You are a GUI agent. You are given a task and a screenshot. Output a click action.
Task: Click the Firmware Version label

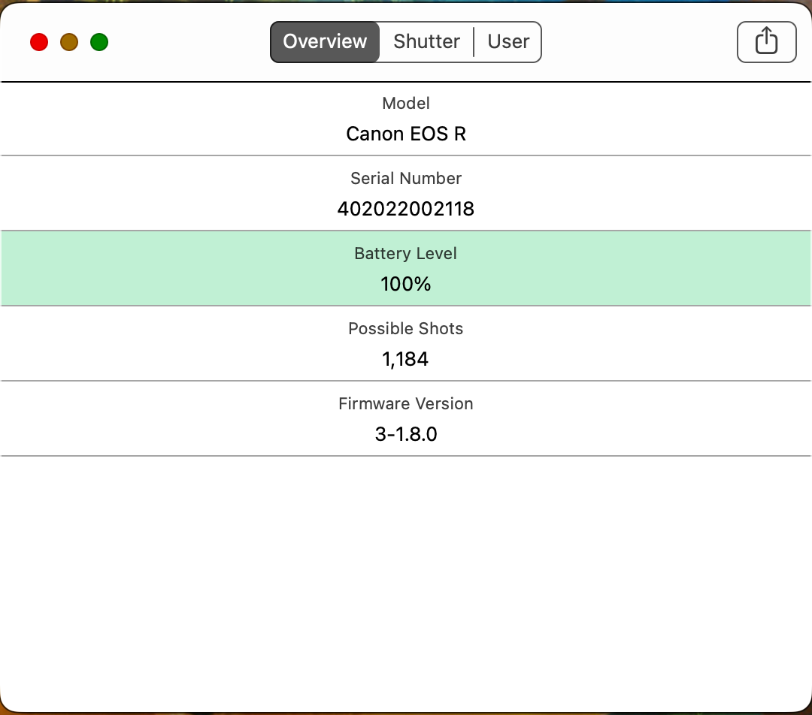tap(406, 403)
